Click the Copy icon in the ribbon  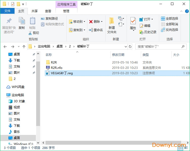tap(22, 21)
